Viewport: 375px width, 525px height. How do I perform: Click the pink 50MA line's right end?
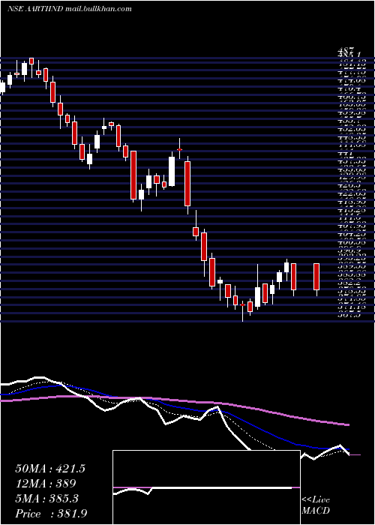(x=348, y=425)
